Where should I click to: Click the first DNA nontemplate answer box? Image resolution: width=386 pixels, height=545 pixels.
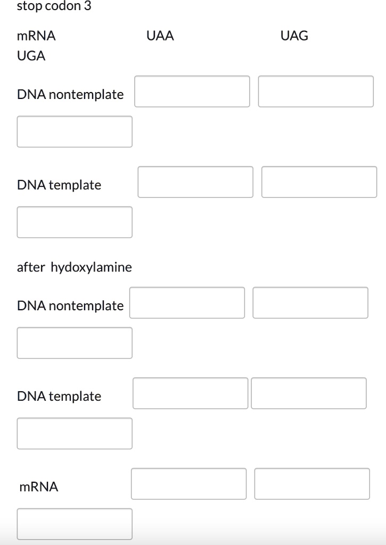pos(192,91)
